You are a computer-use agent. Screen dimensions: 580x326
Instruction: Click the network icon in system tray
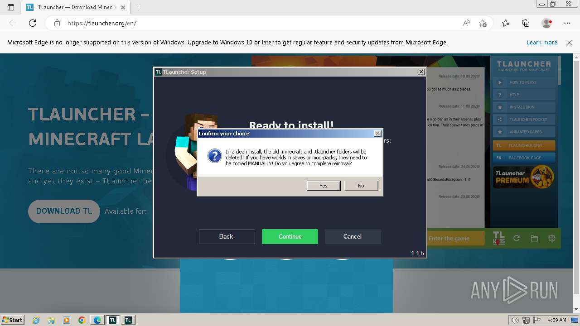[x=526, y=320]
